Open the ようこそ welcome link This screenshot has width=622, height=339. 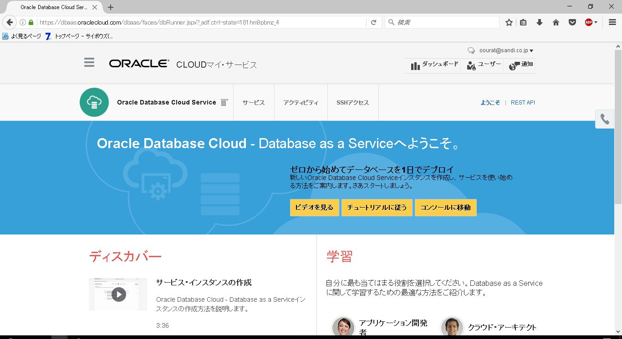(x=490, y=103)
